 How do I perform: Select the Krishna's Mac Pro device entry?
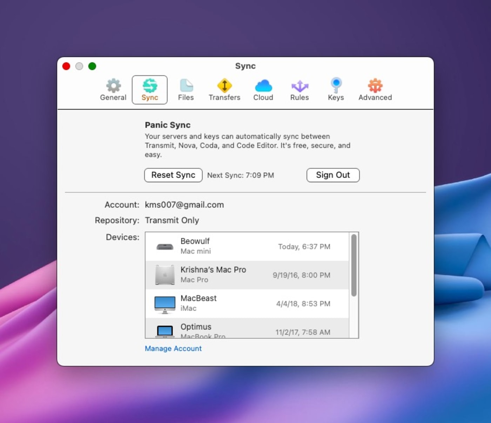pos(245,275)
